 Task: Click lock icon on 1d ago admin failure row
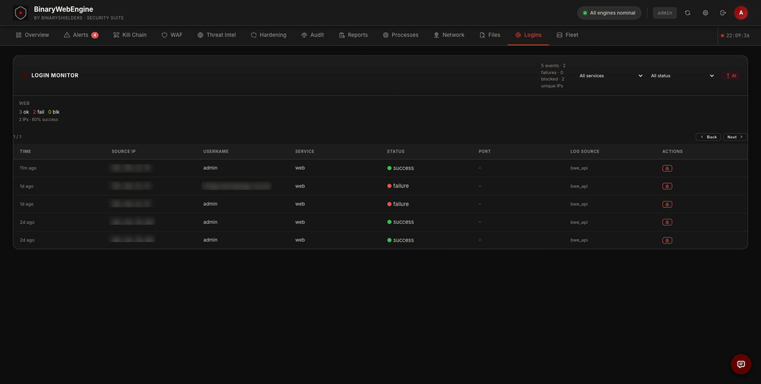(x=667, y=204)
